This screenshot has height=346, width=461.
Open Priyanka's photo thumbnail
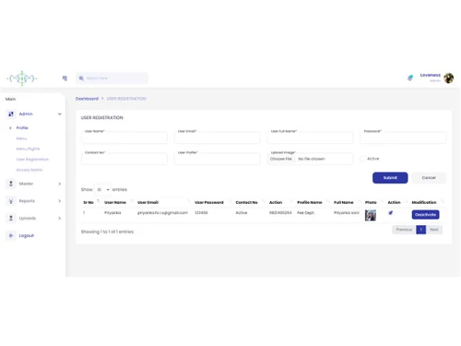[371, 215]
